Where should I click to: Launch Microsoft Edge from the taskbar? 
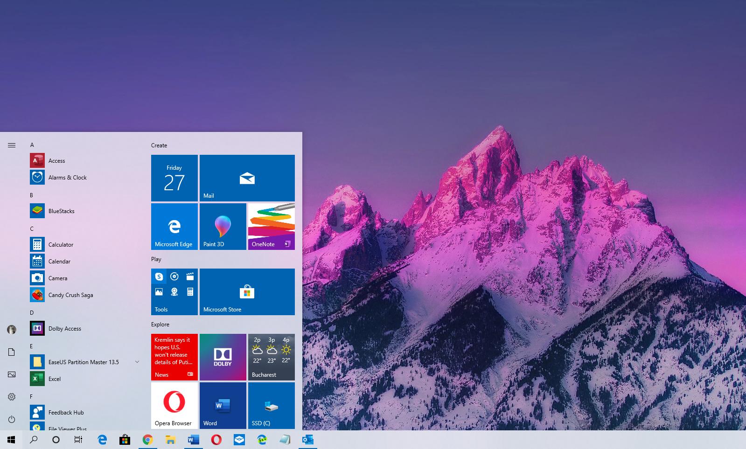pos(102,440)
